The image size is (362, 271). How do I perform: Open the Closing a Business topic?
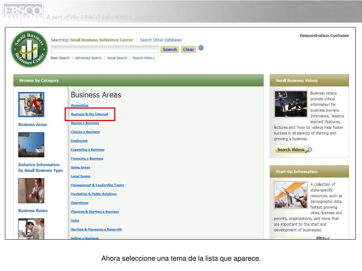point(85,132)
